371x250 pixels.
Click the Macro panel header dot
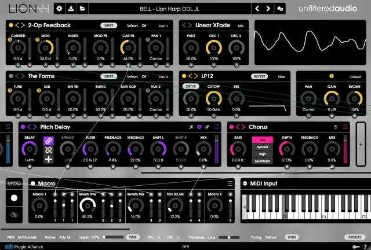[33, 183]
